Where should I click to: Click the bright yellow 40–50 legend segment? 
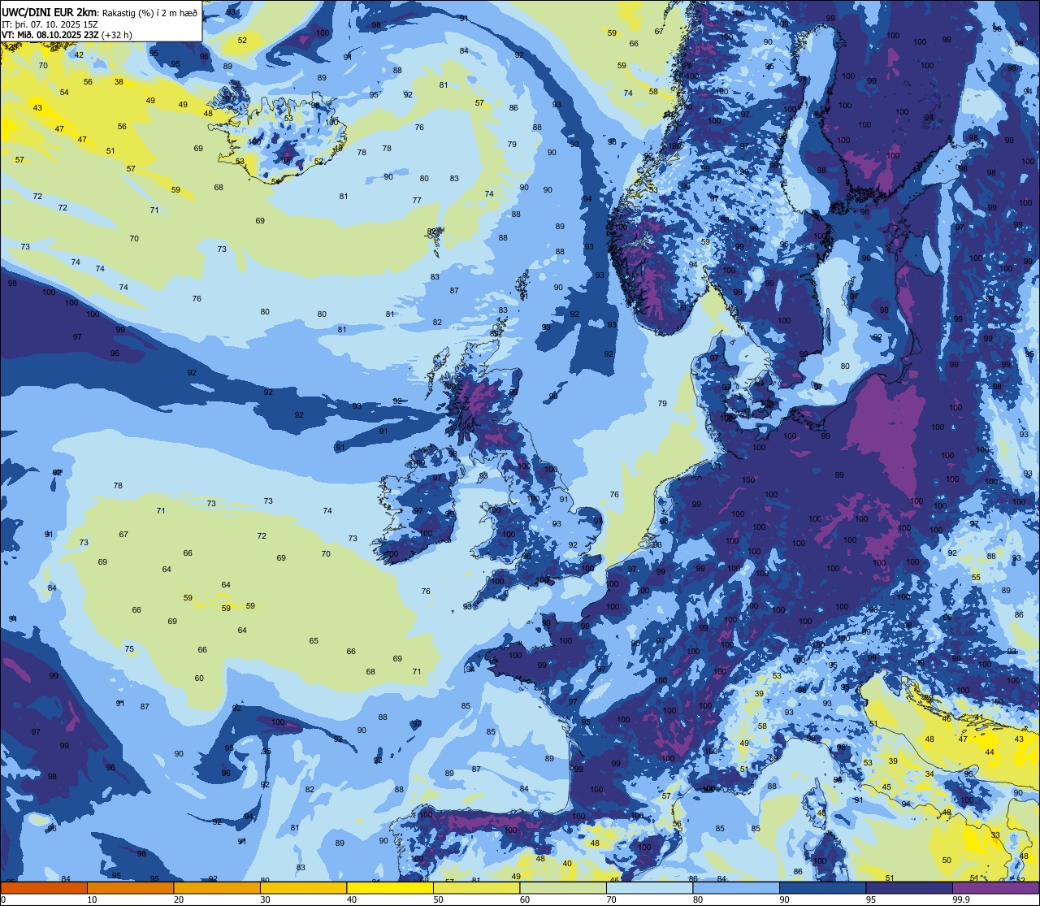click(x=390, y=888)
